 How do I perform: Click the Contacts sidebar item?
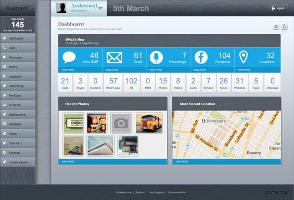(x=18, y=105)
